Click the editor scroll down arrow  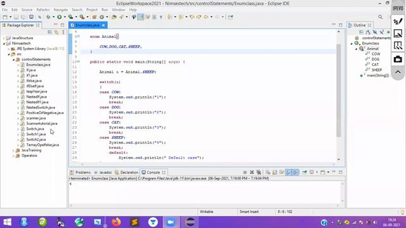pos(338,160)
